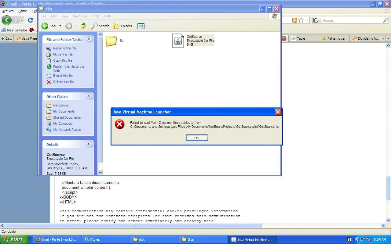Choose Move this file task
The width and height of the screenshot is (391, 244).
pyautogui.click(x=63, y=54)
